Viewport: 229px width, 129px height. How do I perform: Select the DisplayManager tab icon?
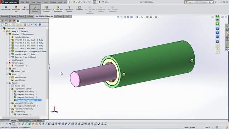pyautogui.click(x=14, y=21)
